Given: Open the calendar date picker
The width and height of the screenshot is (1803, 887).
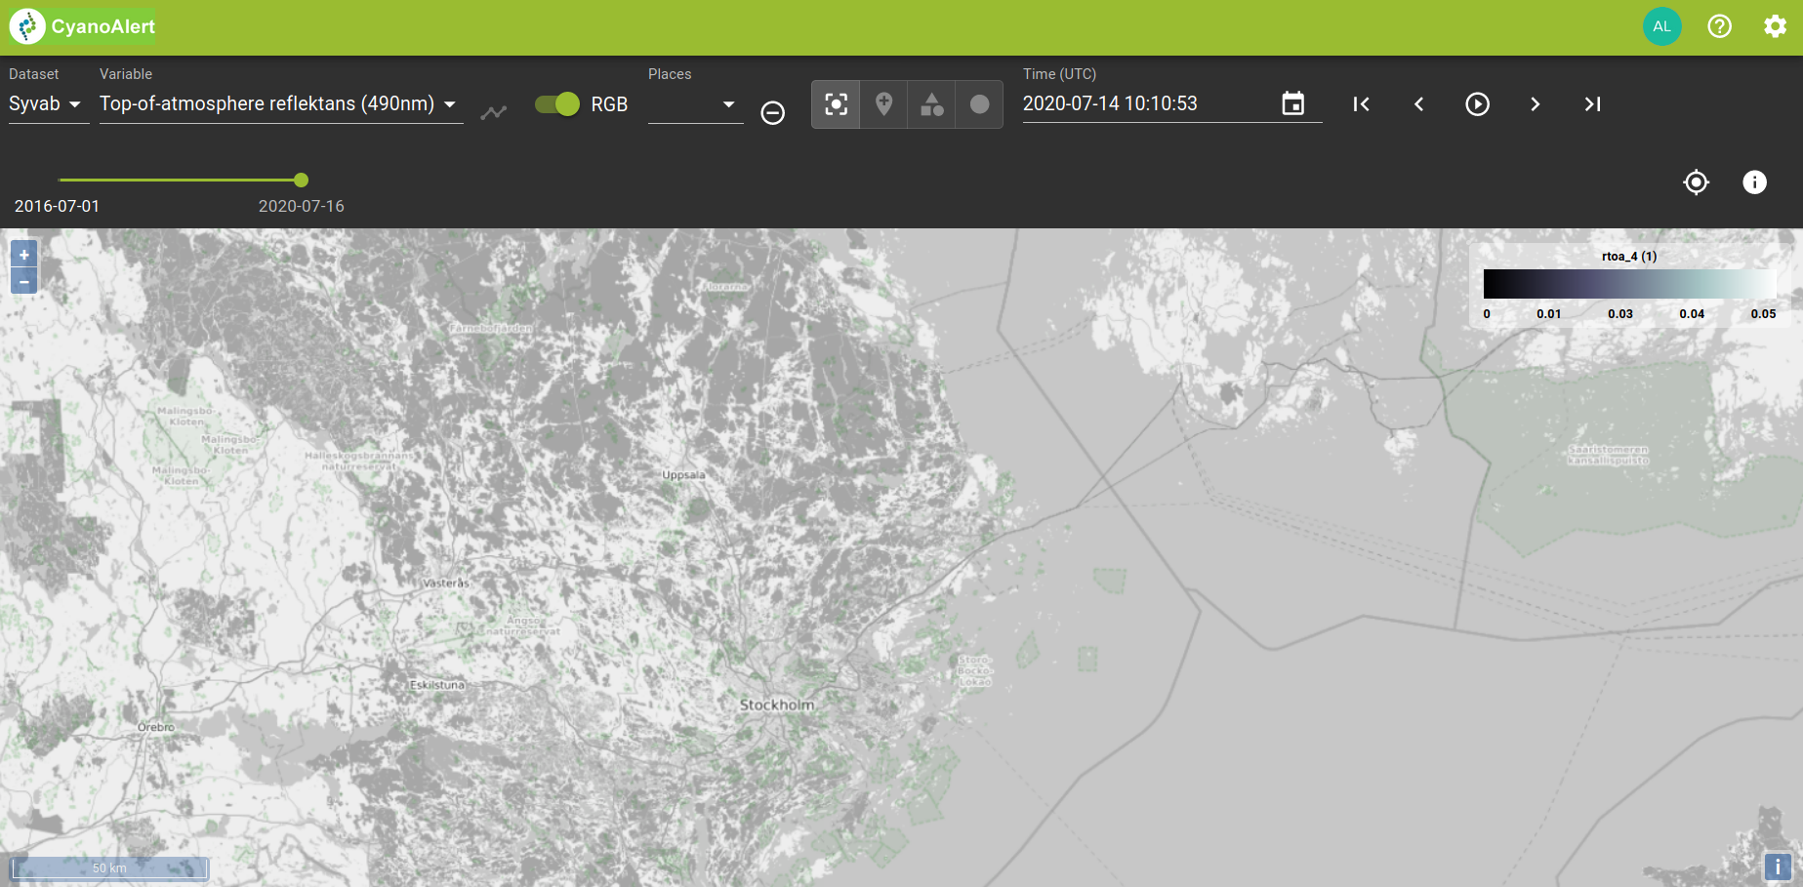Looking at the screenshot, I should point(1292,103).
